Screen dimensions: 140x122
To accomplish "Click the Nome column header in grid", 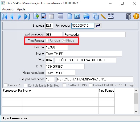I will [60, 91].
